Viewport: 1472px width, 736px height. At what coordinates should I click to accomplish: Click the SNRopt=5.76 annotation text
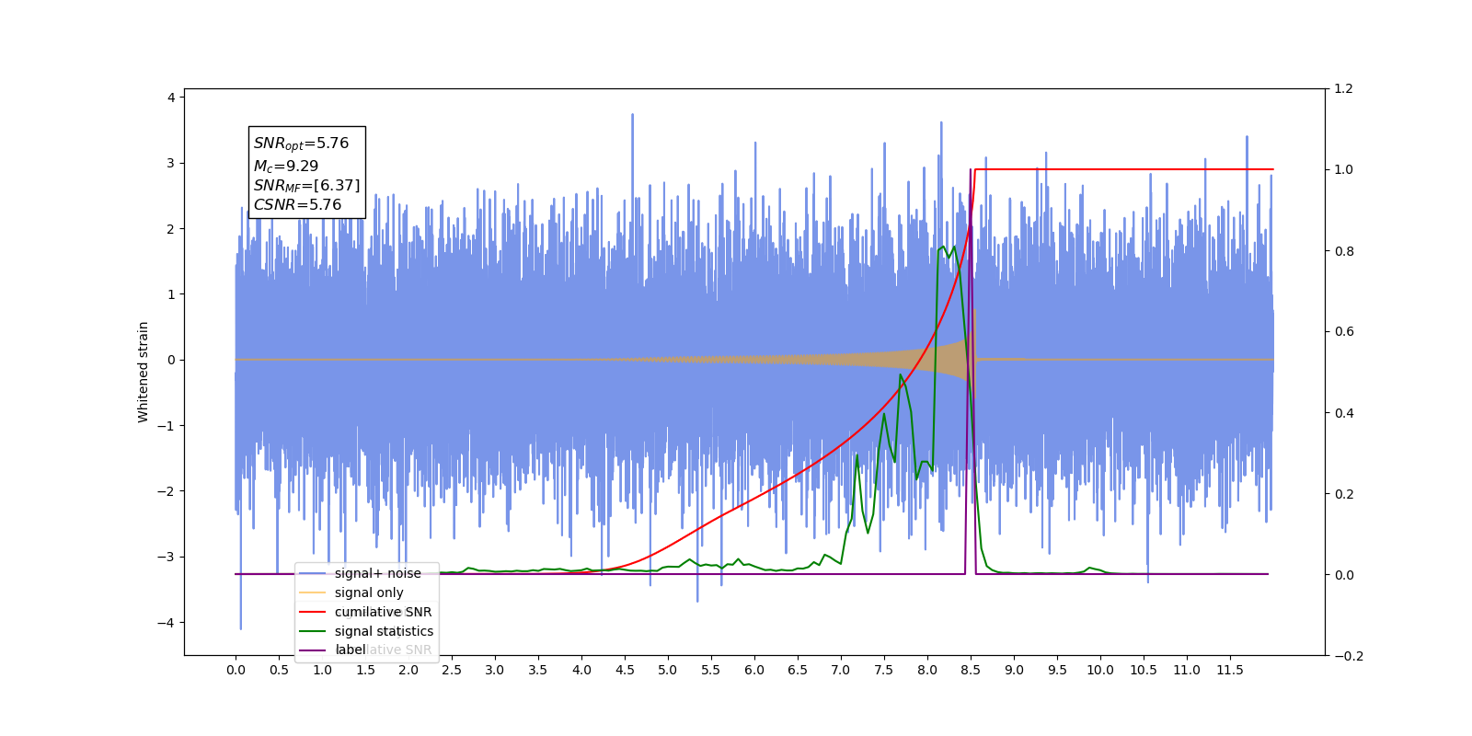(x=301, y=144)
